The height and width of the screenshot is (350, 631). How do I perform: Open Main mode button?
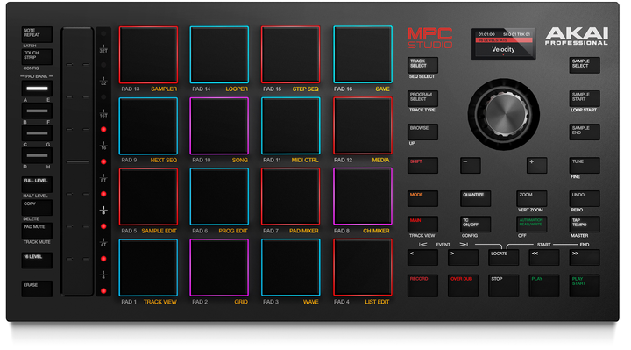coord(422,225)
